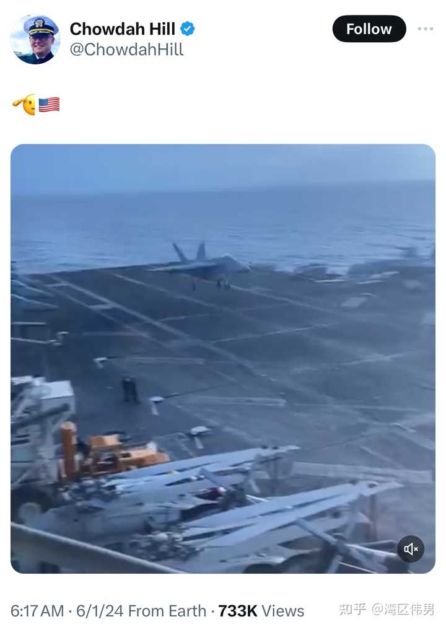Click the US flag emoji
The height and width of the screenshot is (627, 446).
(49, 105)
